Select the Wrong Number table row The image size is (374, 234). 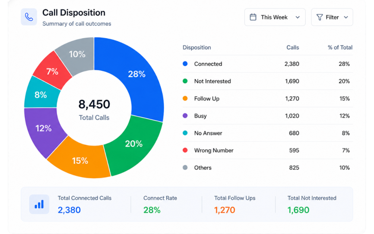click(268, 150)
